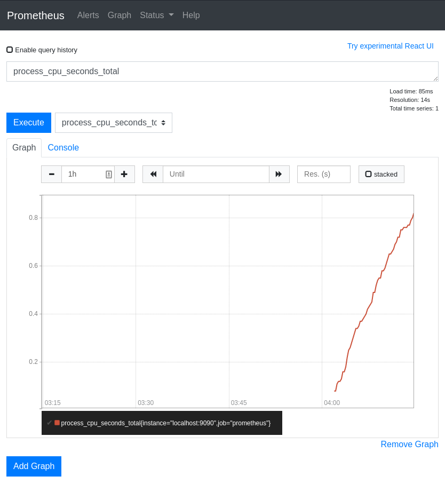Click the Add Graph button
Viewport: 445px width, 484px height.
point(34,466)
